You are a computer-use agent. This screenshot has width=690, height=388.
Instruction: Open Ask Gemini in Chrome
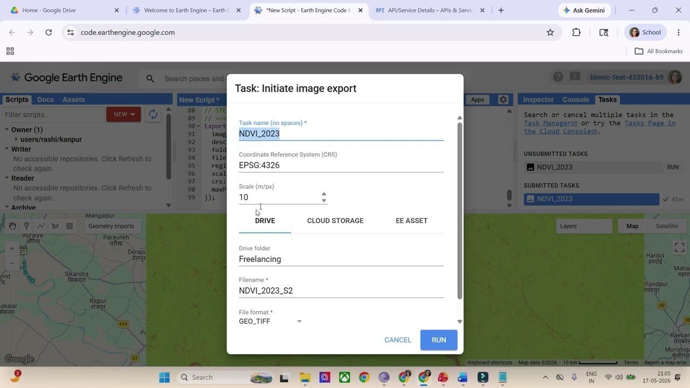[584, 10]
